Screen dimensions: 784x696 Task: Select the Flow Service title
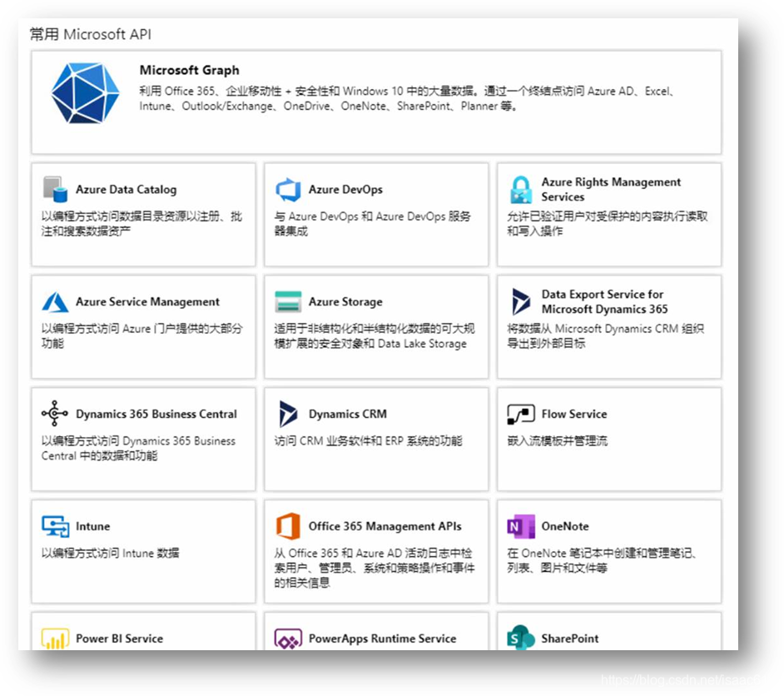click(x=574, y=414)
